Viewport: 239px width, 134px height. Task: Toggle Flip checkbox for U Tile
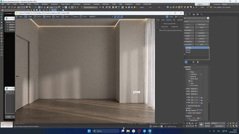(199, 98)
